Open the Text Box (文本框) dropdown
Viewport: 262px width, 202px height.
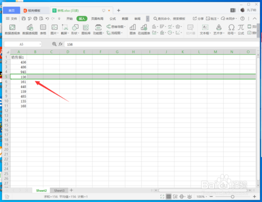pyautogui.click(x=205, y=29)
